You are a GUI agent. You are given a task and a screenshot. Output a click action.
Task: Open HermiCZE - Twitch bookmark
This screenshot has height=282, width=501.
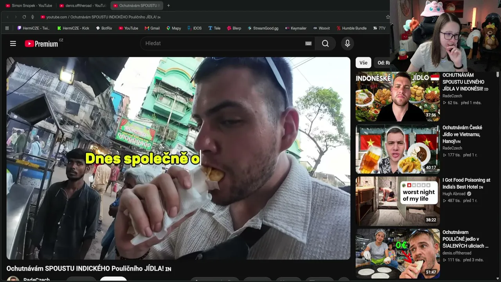coord(34,28)
